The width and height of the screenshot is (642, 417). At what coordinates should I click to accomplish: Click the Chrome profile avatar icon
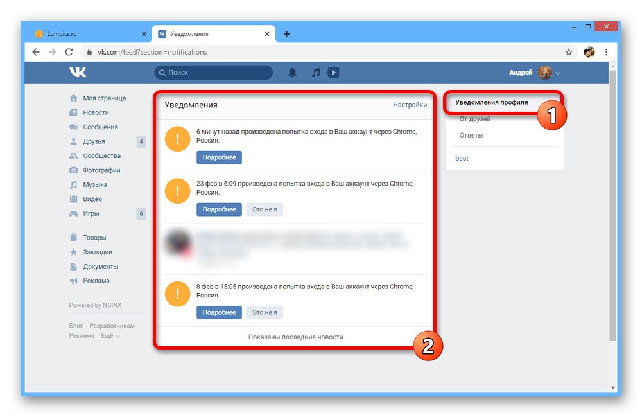(589, 52)
